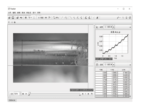Click the open file icon in toolbar
Image resolution: width=148 pixels, height=106 pixels.
point(9,18)
